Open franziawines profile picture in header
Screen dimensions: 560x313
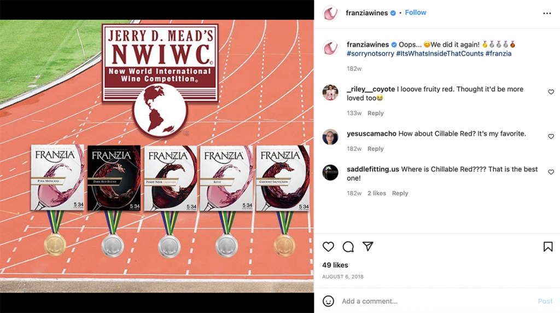[330, 13]
